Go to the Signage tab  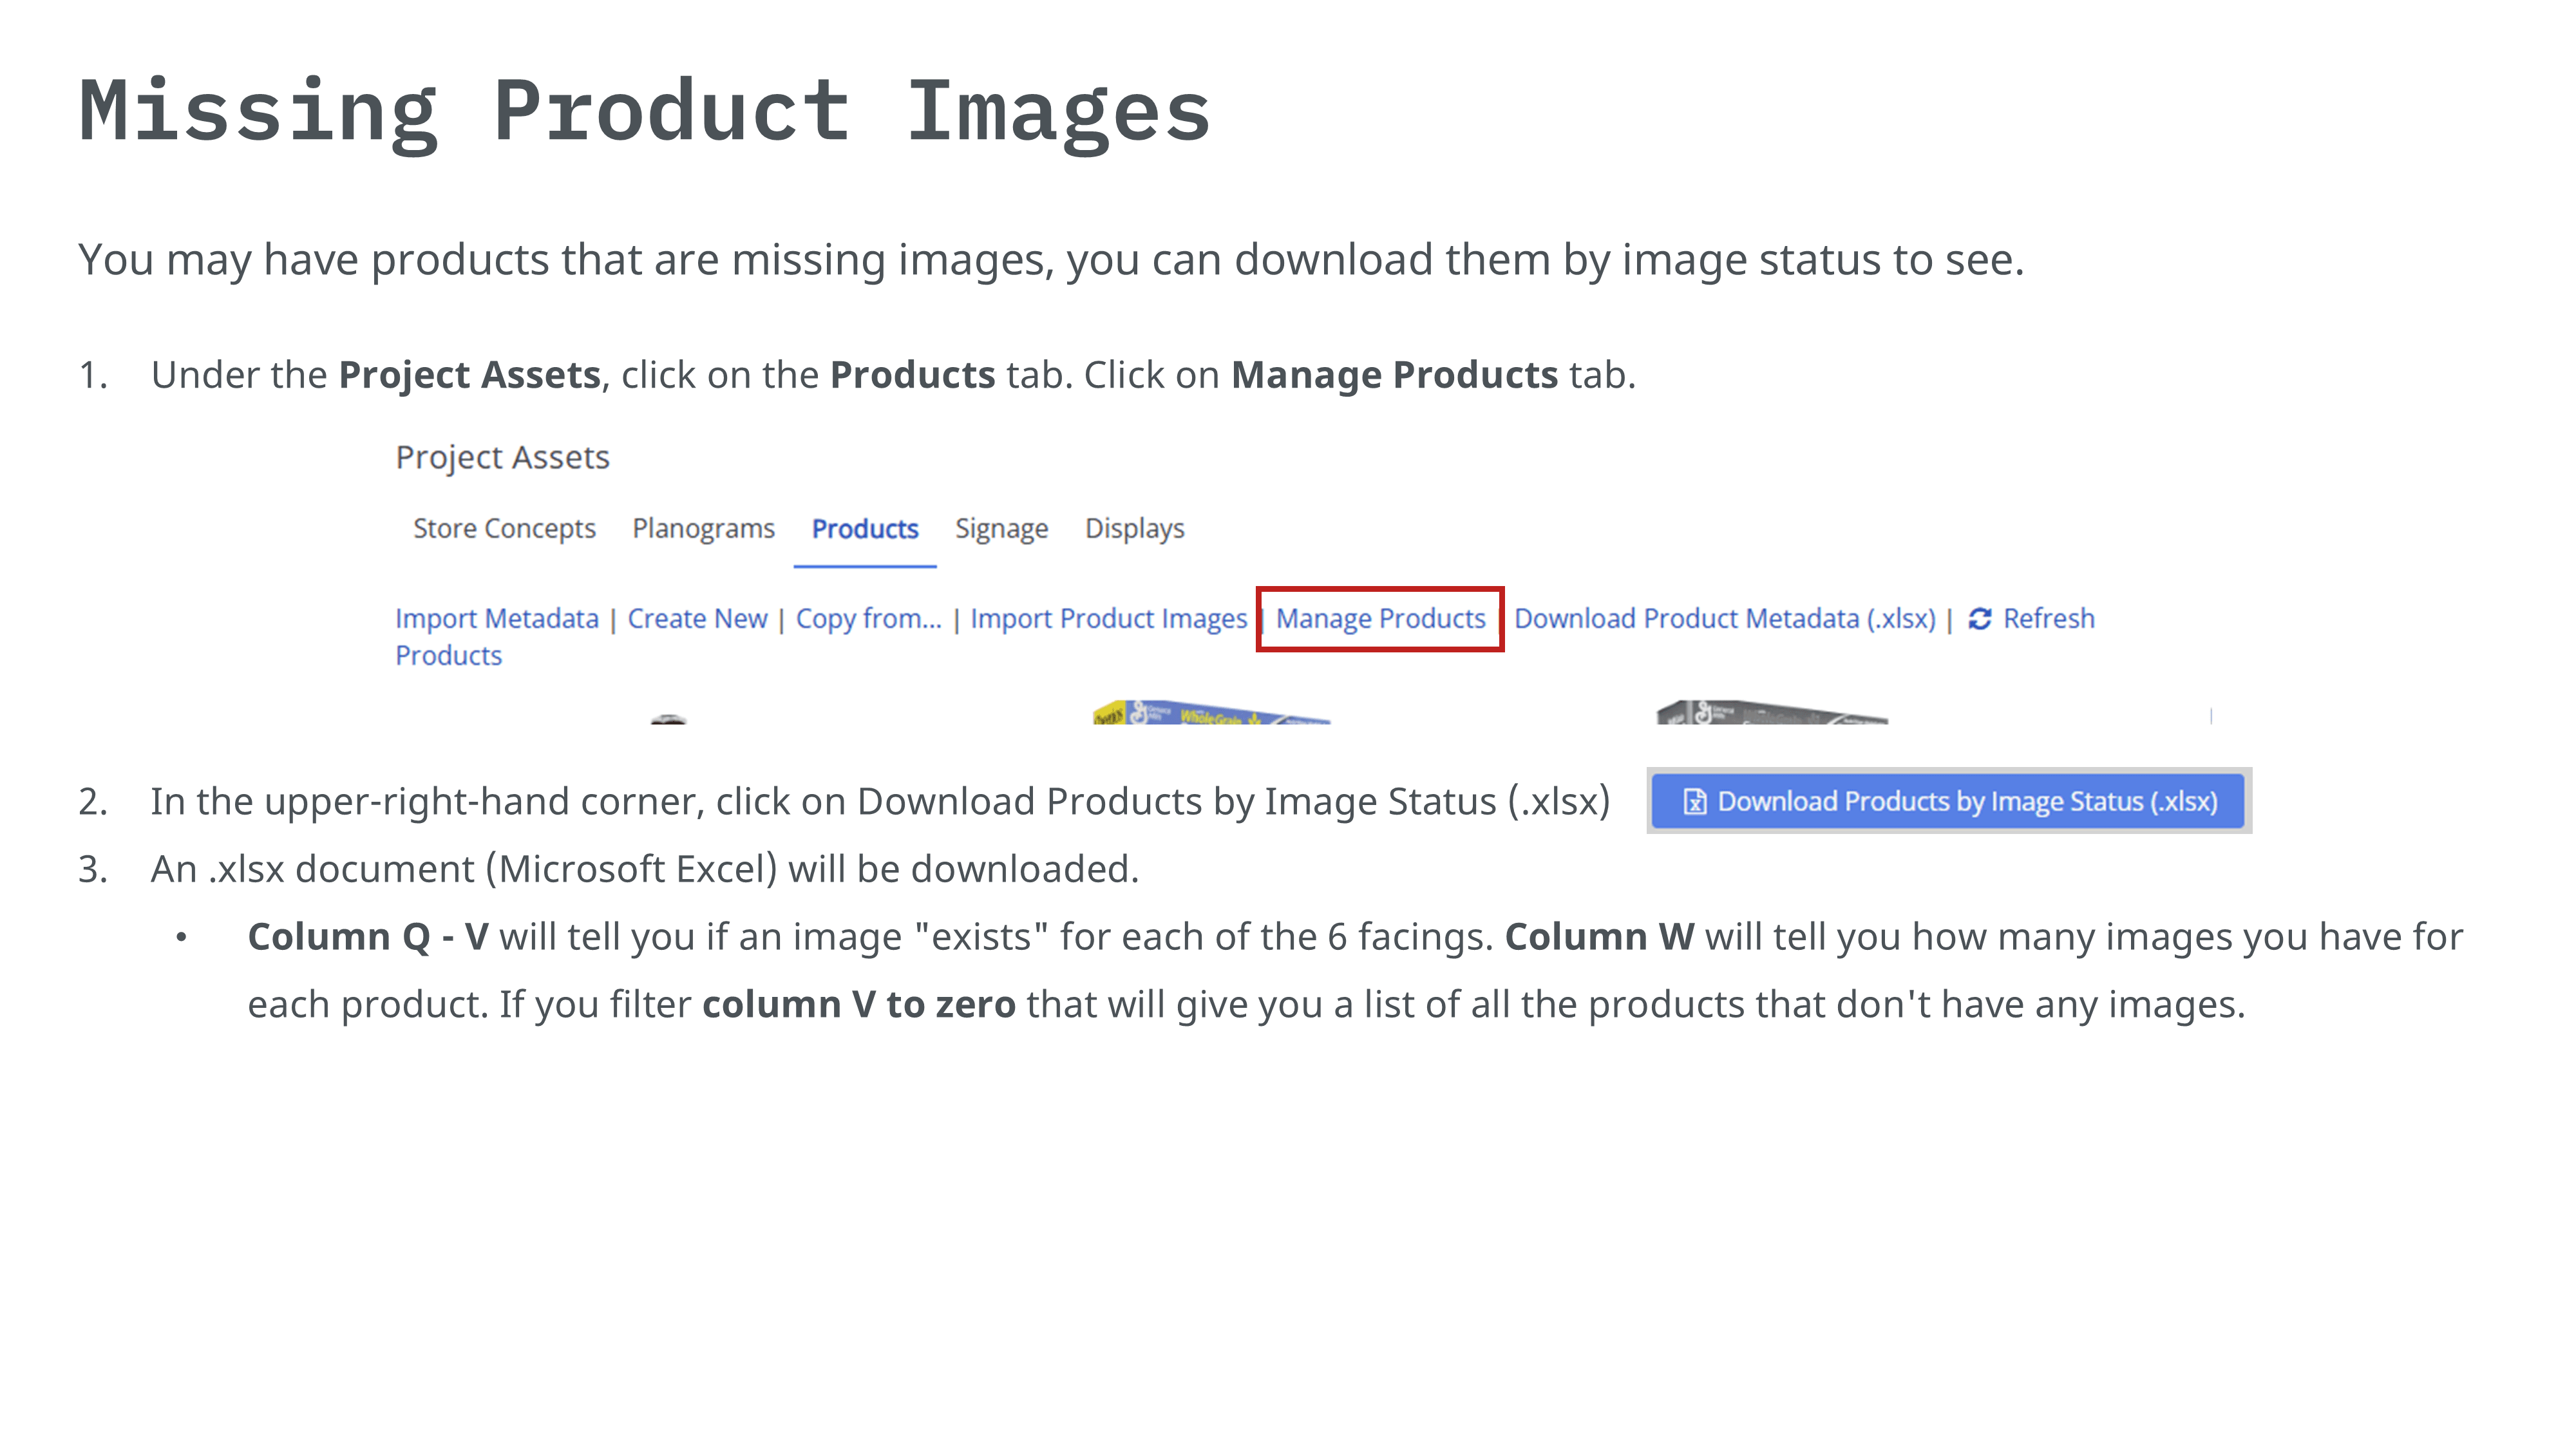pos(1001,528)
